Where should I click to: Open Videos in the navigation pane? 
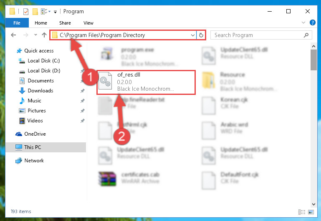click(35, 121)
